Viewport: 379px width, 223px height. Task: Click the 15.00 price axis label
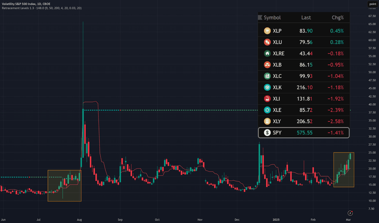pyautogui.click(x=372, y=184)
